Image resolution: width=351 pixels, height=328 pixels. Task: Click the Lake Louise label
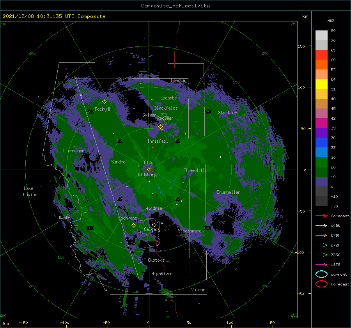(x=30, y=191)
